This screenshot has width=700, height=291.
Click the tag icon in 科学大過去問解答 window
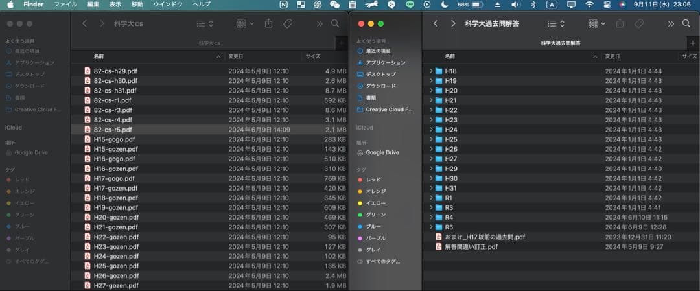(639, 23)
